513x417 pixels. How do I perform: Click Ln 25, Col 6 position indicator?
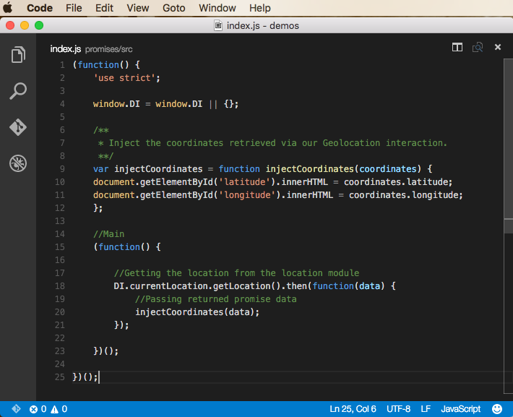coord(353,409)
